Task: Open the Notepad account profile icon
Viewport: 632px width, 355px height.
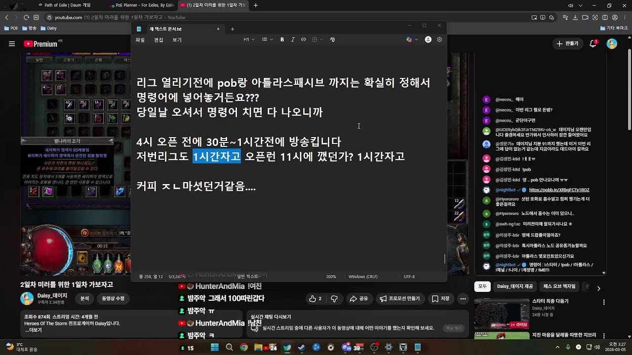Action: [428, 39]
